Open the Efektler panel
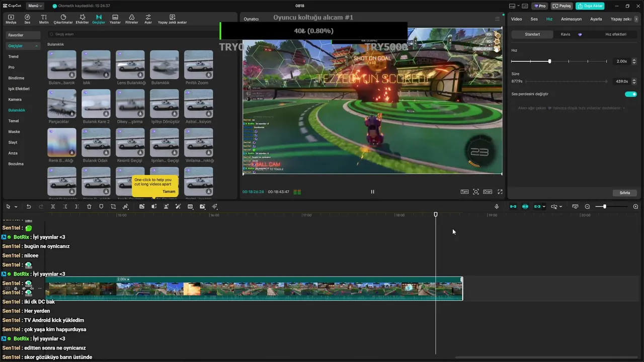 pos(82,19)
